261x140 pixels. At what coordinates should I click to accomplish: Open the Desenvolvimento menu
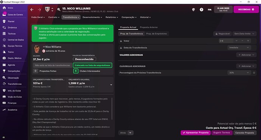pyautogui.click(x=92, y=17)
